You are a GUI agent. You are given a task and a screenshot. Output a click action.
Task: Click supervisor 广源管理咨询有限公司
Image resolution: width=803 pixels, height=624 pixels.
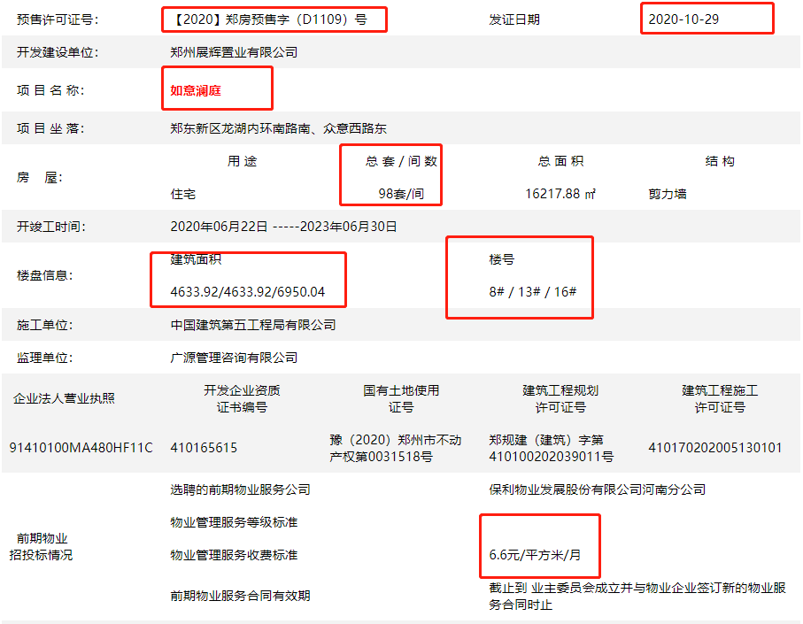click(234, 358)
